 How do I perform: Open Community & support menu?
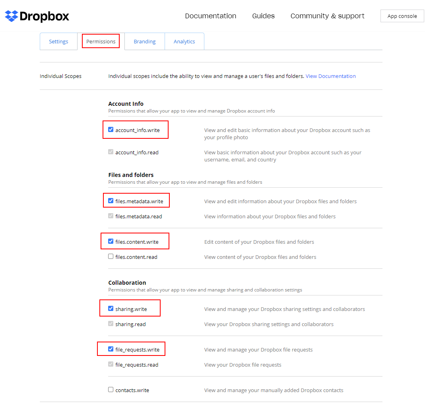[327, 16]
